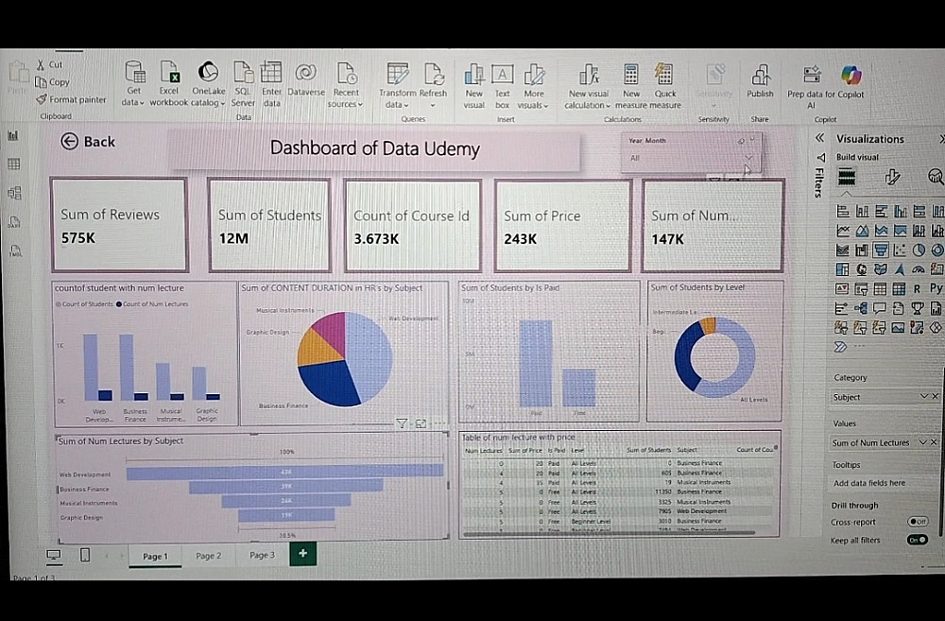Create a New measure

[631, 86]
